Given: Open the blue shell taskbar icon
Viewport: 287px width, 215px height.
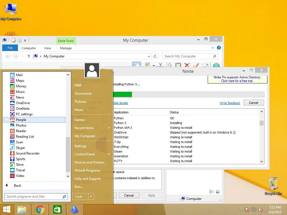Looking at the screenshot, I should pyautogui.click(x=75, y=209).
